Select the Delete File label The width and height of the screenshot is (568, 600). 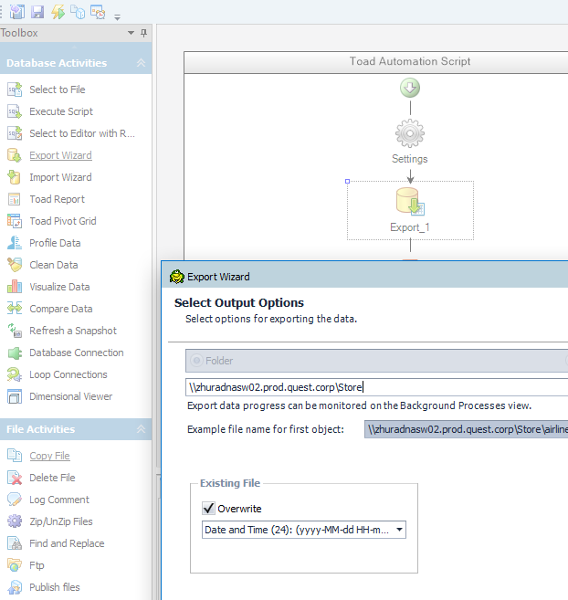[x=52, y=478]
